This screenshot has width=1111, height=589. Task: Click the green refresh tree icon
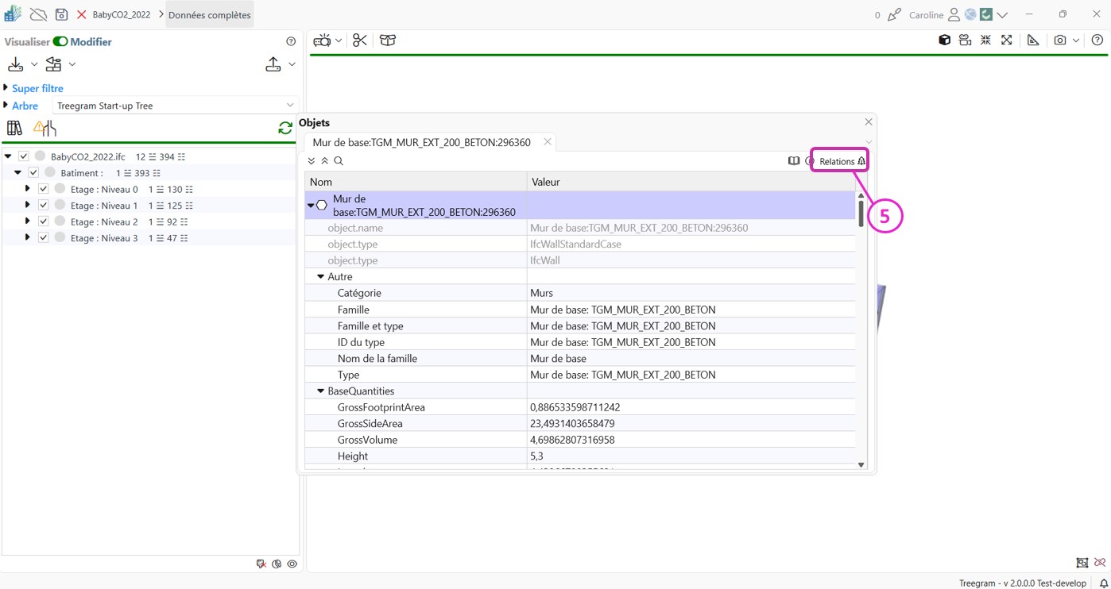(285, 128)
